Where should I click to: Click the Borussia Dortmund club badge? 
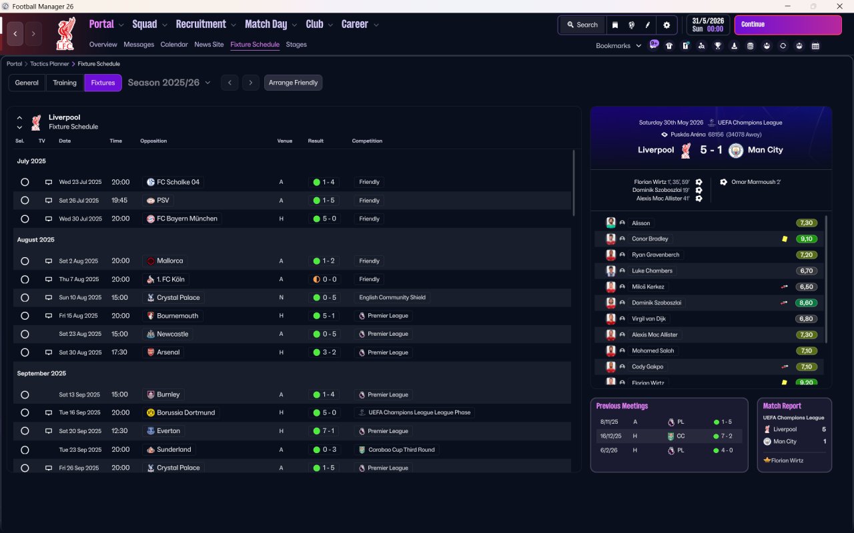pos(151,412)
